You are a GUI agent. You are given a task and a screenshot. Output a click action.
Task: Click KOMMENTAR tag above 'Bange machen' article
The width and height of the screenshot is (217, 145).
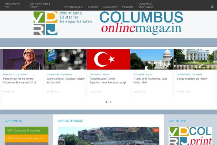tap(183, 75)
